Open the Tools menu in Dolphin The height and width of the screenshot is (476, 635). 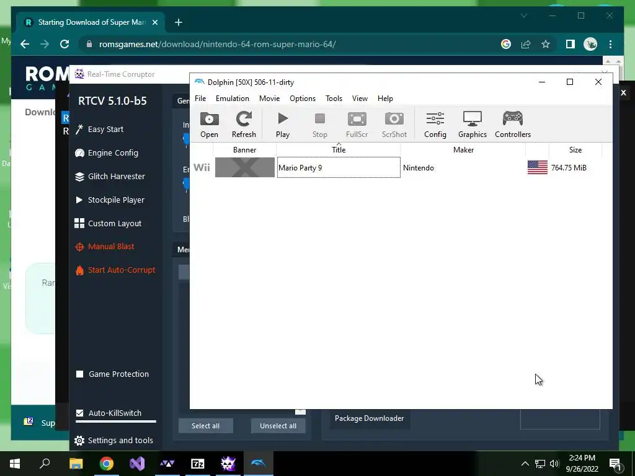tap(334, 99)
